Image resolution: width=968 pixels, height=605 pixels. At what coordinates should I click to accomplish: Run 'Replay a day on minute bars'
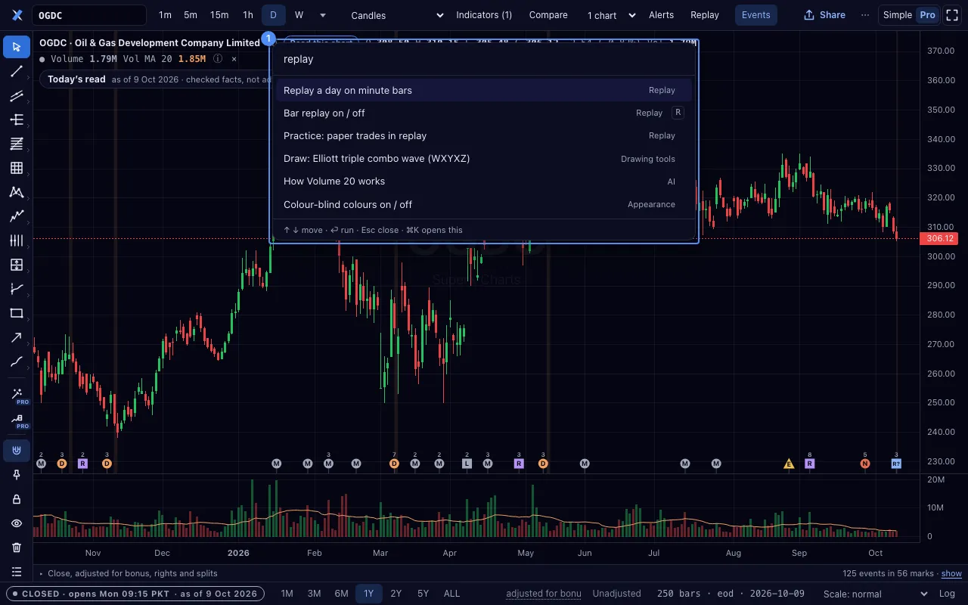484,90
